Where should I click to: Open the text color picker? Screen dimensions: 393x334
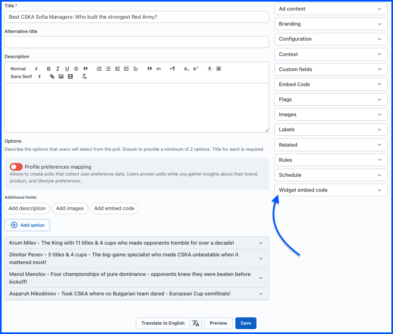(210, 69)
